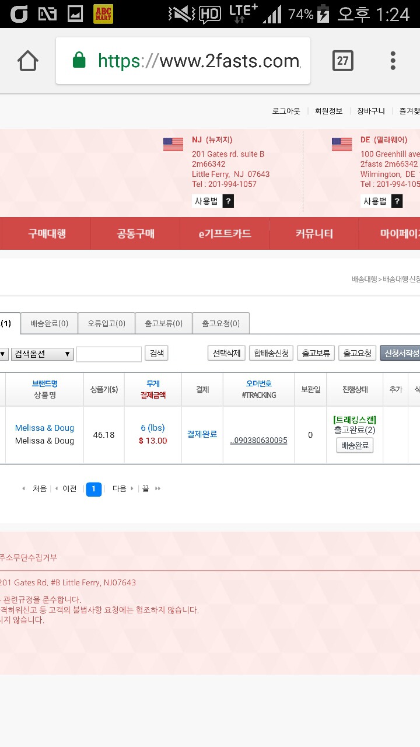Viewport: 420px width, 747px height.
Task: Click the 출고완료(2) status text
Action: point(355,430)
